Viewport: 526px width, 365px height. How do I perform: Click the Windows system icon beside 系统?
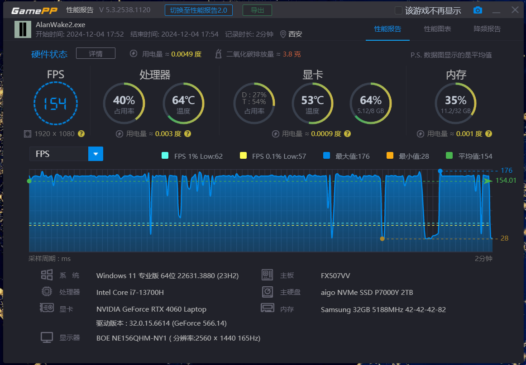point(47,275)
